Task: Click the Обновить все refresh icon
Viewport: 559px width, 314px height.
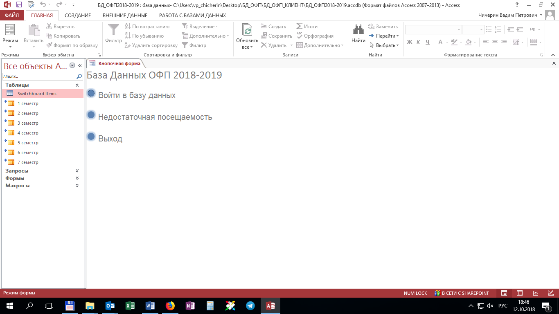Action: (x=247, y=30)
